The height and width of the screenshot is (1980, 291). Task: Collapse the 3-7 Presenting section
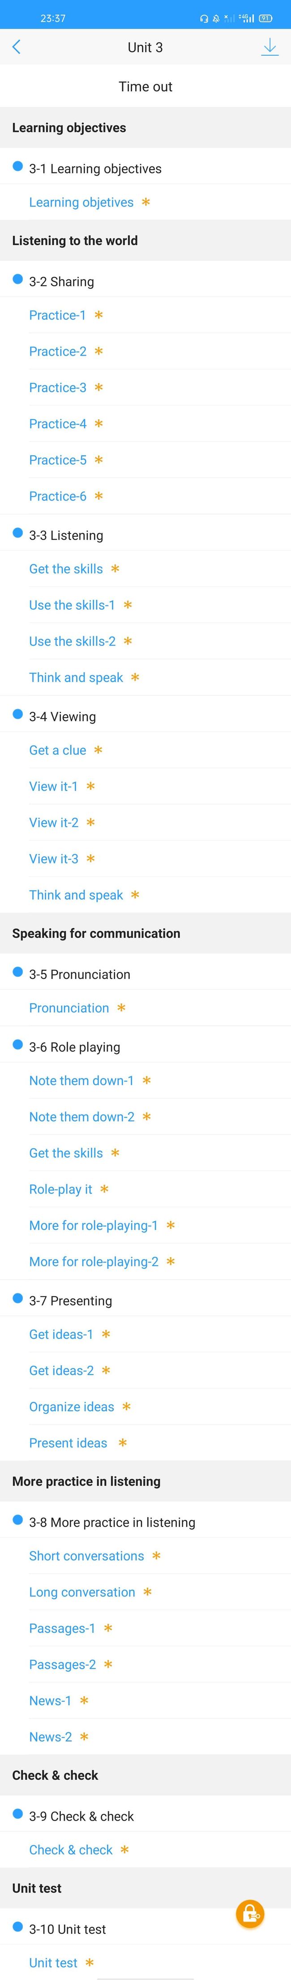click(145, 1301)
